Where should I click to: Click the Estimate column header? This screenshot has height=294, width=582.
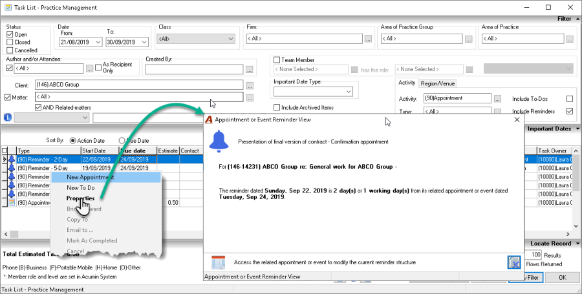click(x=168, y=151)
